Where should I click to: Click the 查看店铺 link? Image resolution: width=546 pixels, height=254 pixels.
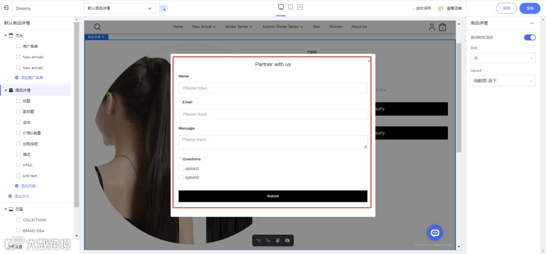[454, 9]
